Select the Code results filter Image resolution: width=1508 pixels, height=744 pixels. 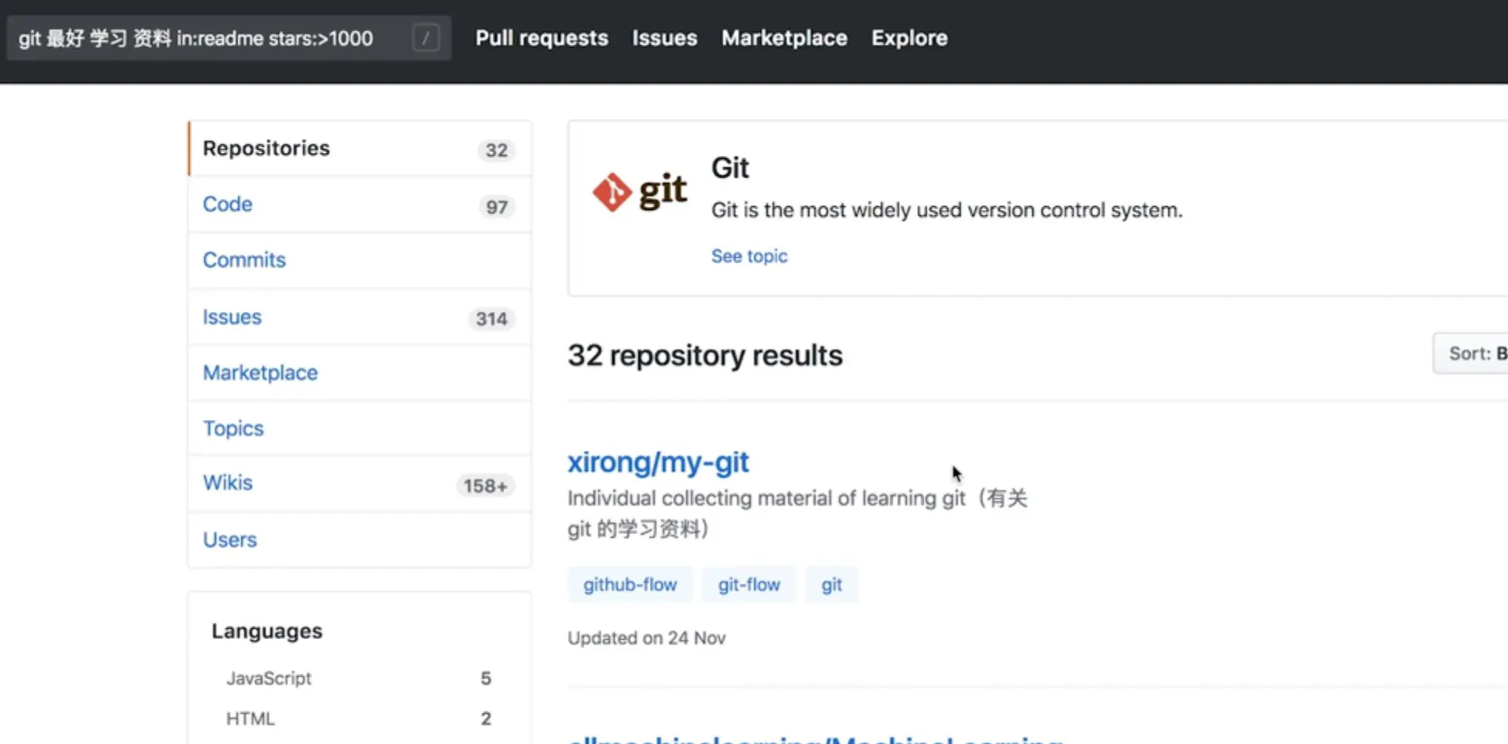(360, 205)
